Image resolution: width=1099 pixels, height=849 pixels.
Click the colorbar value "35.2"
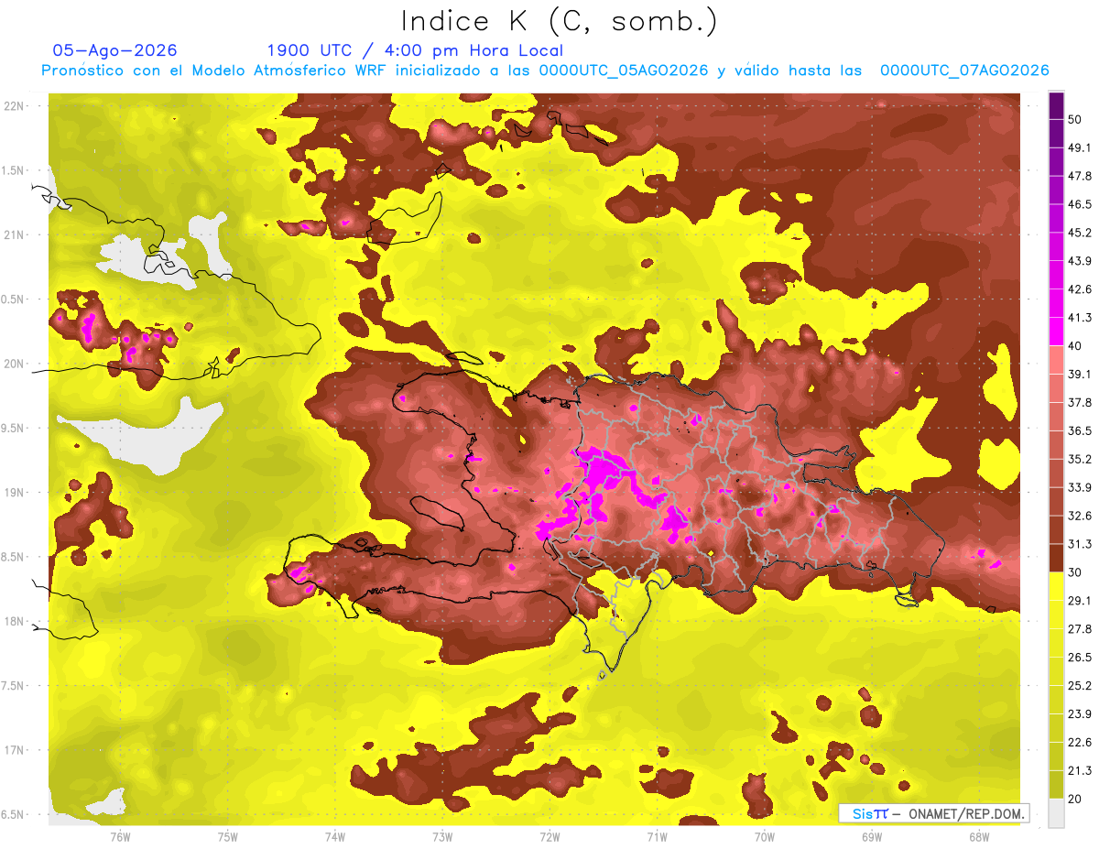(1080, 459)
